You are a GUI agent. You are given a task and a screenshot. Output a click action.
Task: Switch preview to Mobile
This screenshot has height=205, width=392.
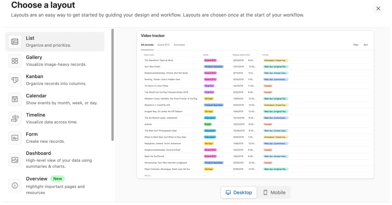coord(274,192)
